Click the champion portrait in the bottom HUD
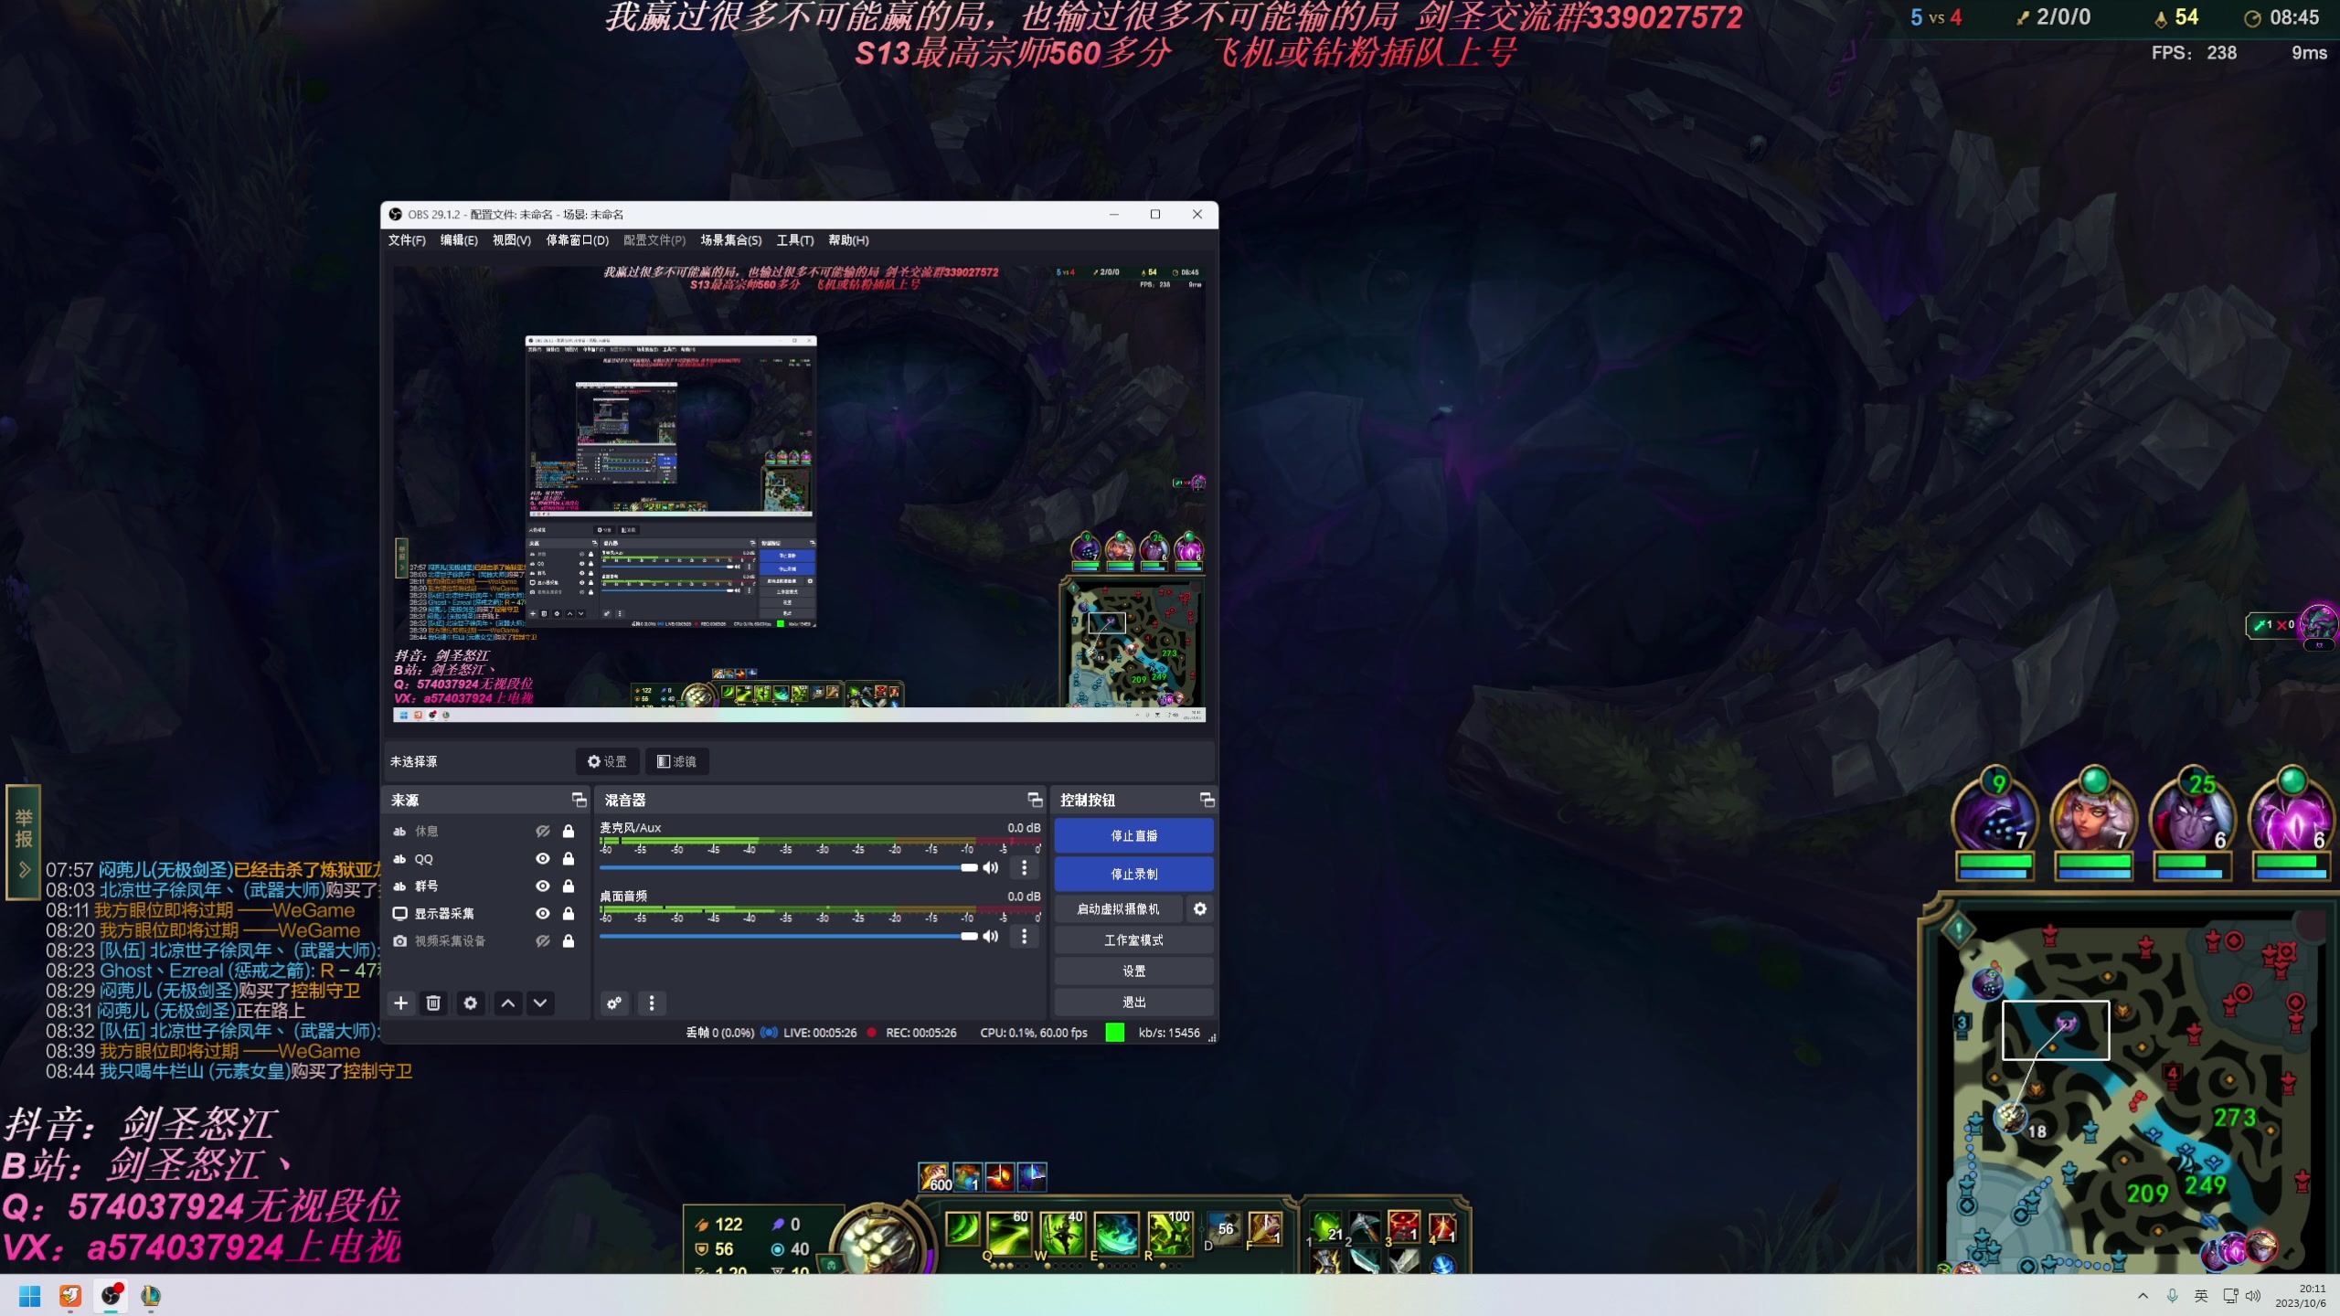Viewport: 2340px width, 1316px height. pyautogui.click(x=879, y=1242)
